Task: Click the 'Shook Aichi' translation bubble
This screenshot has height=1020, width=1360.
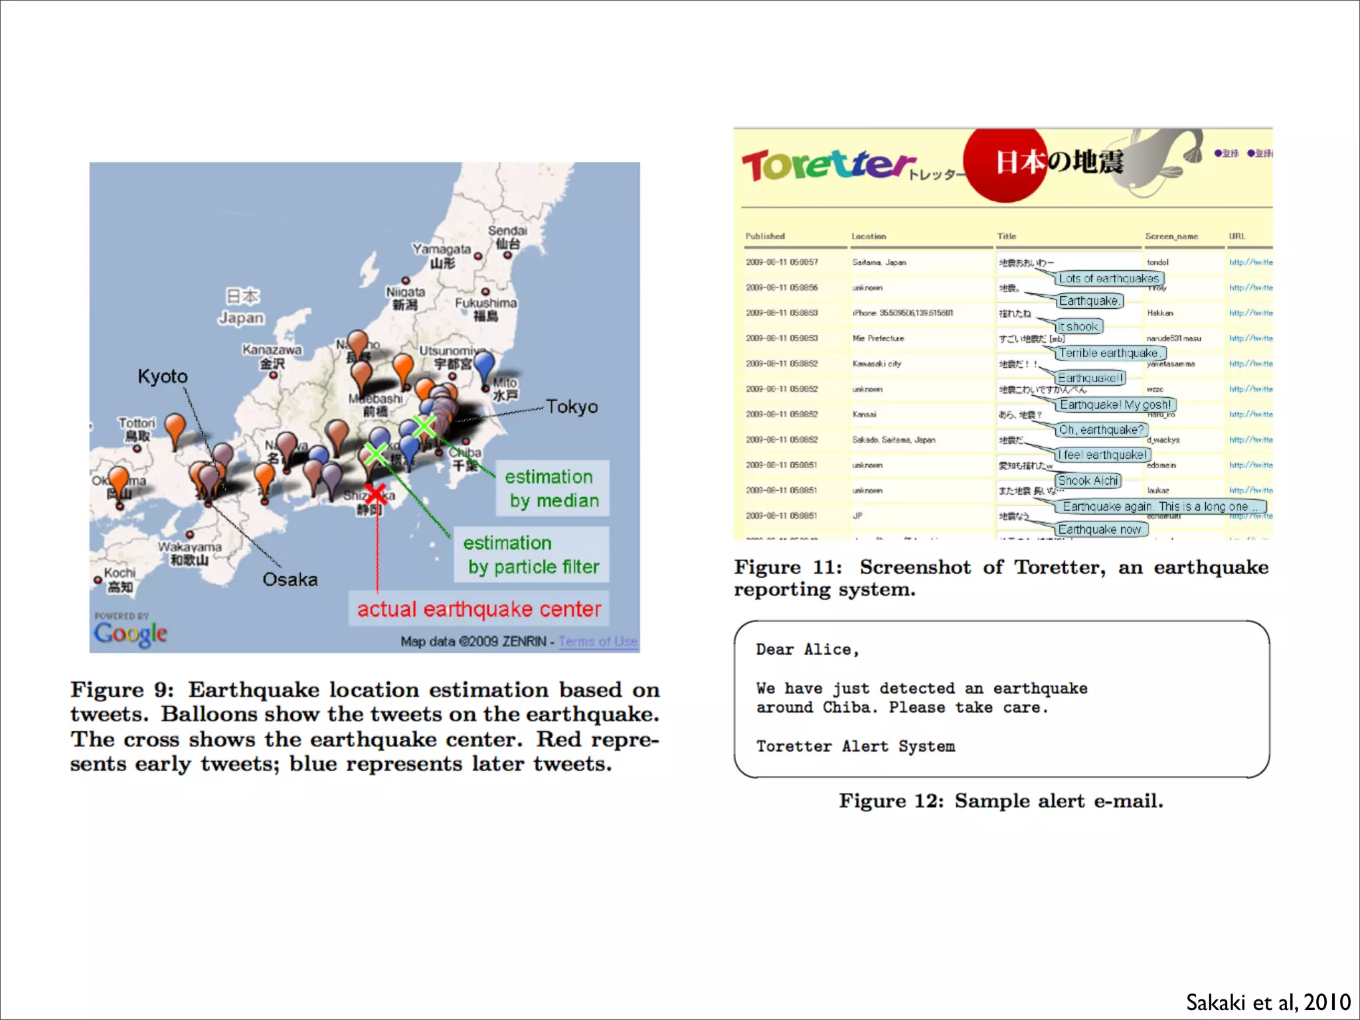Action: tap(1088, 481)
